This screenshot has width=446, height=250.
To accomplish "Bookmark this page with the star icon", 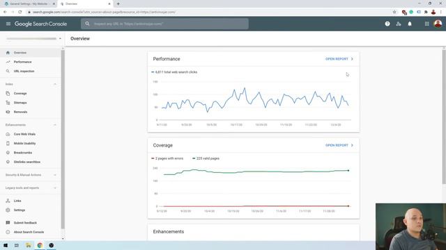I will [394, 12].
